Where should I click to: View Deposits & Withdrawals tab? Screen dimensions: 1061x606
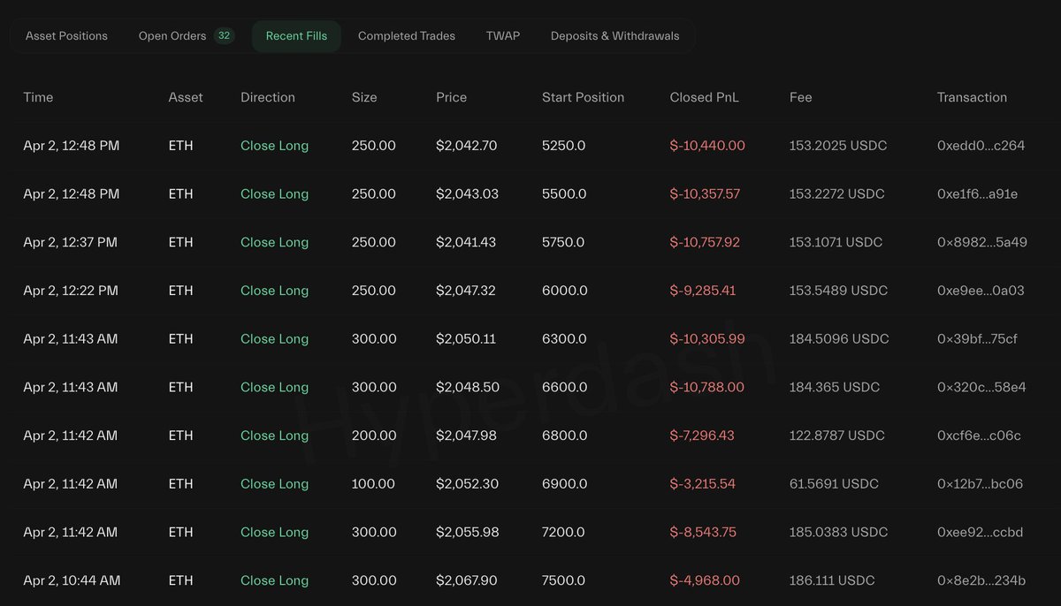(x=614, y=35)
